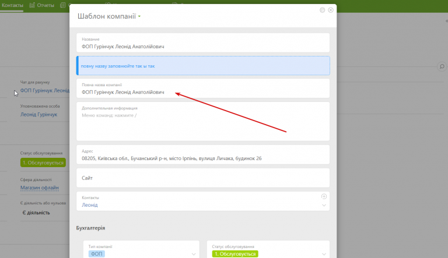
Task: Add a contact with the plus icon
Action: click(324, 196)
